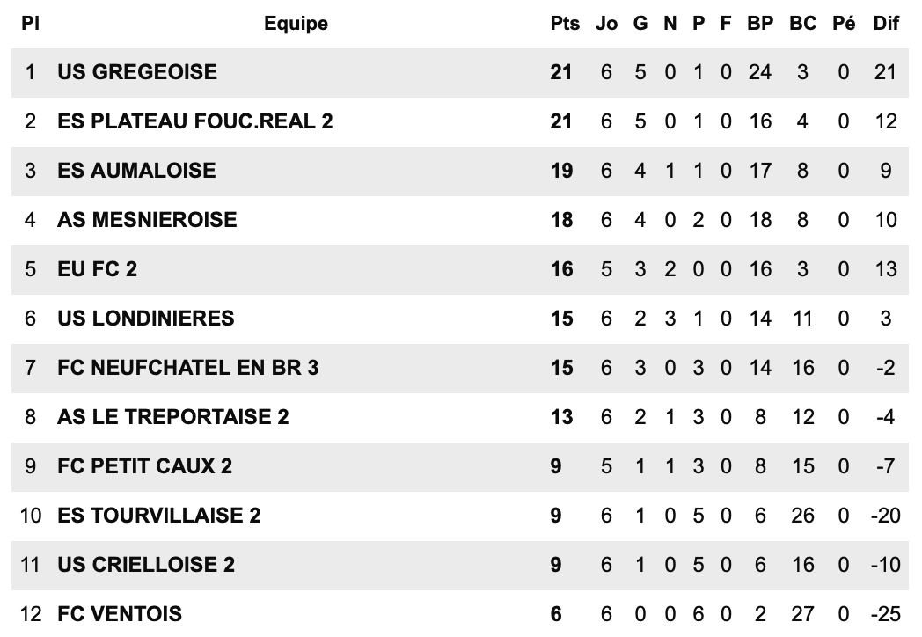Select the FC PETIT CAUX 2 team
Screen dimensions: 922x637
click(145, 466)
